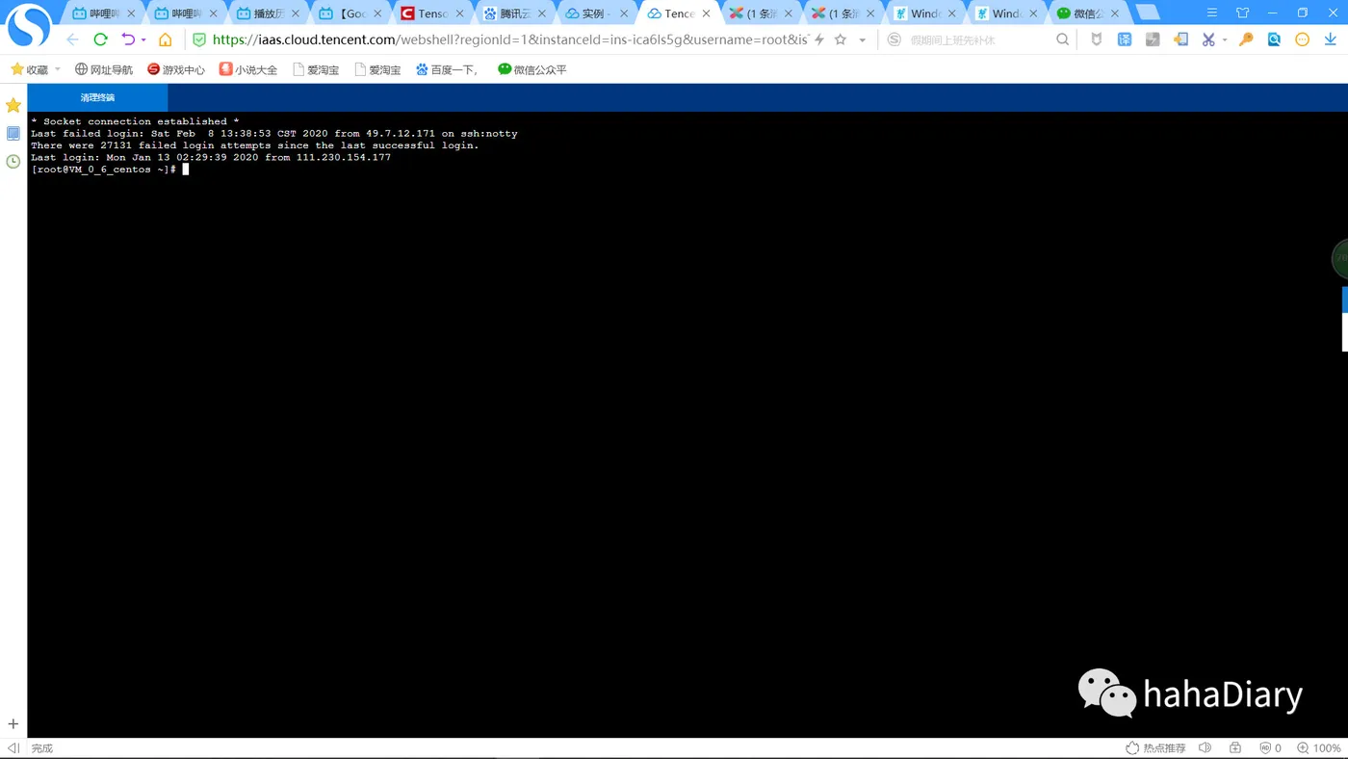Go back with the back arrow
The height and width of the screenshot is (759, 1348).
72,39
